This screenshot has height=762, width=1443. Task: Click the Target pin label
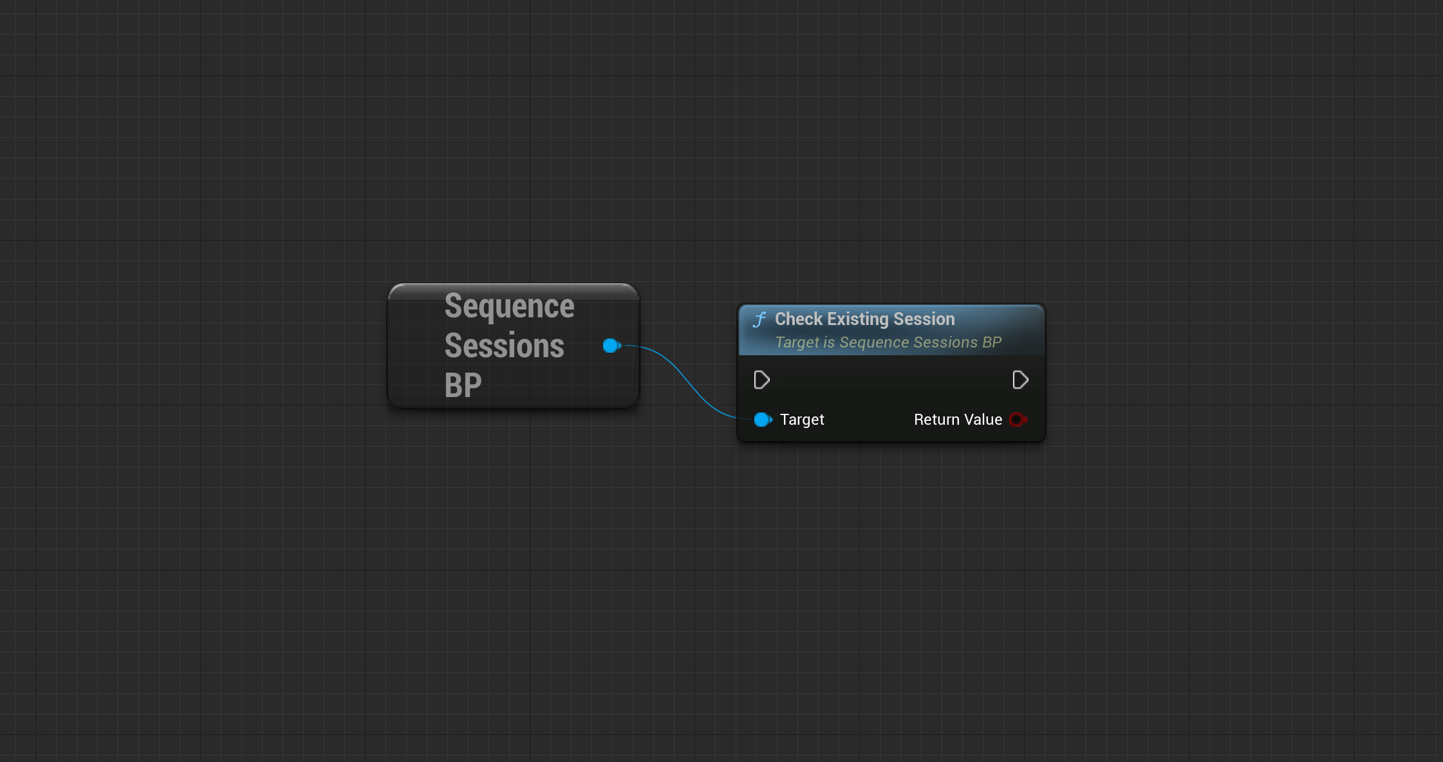pos(802,420)
